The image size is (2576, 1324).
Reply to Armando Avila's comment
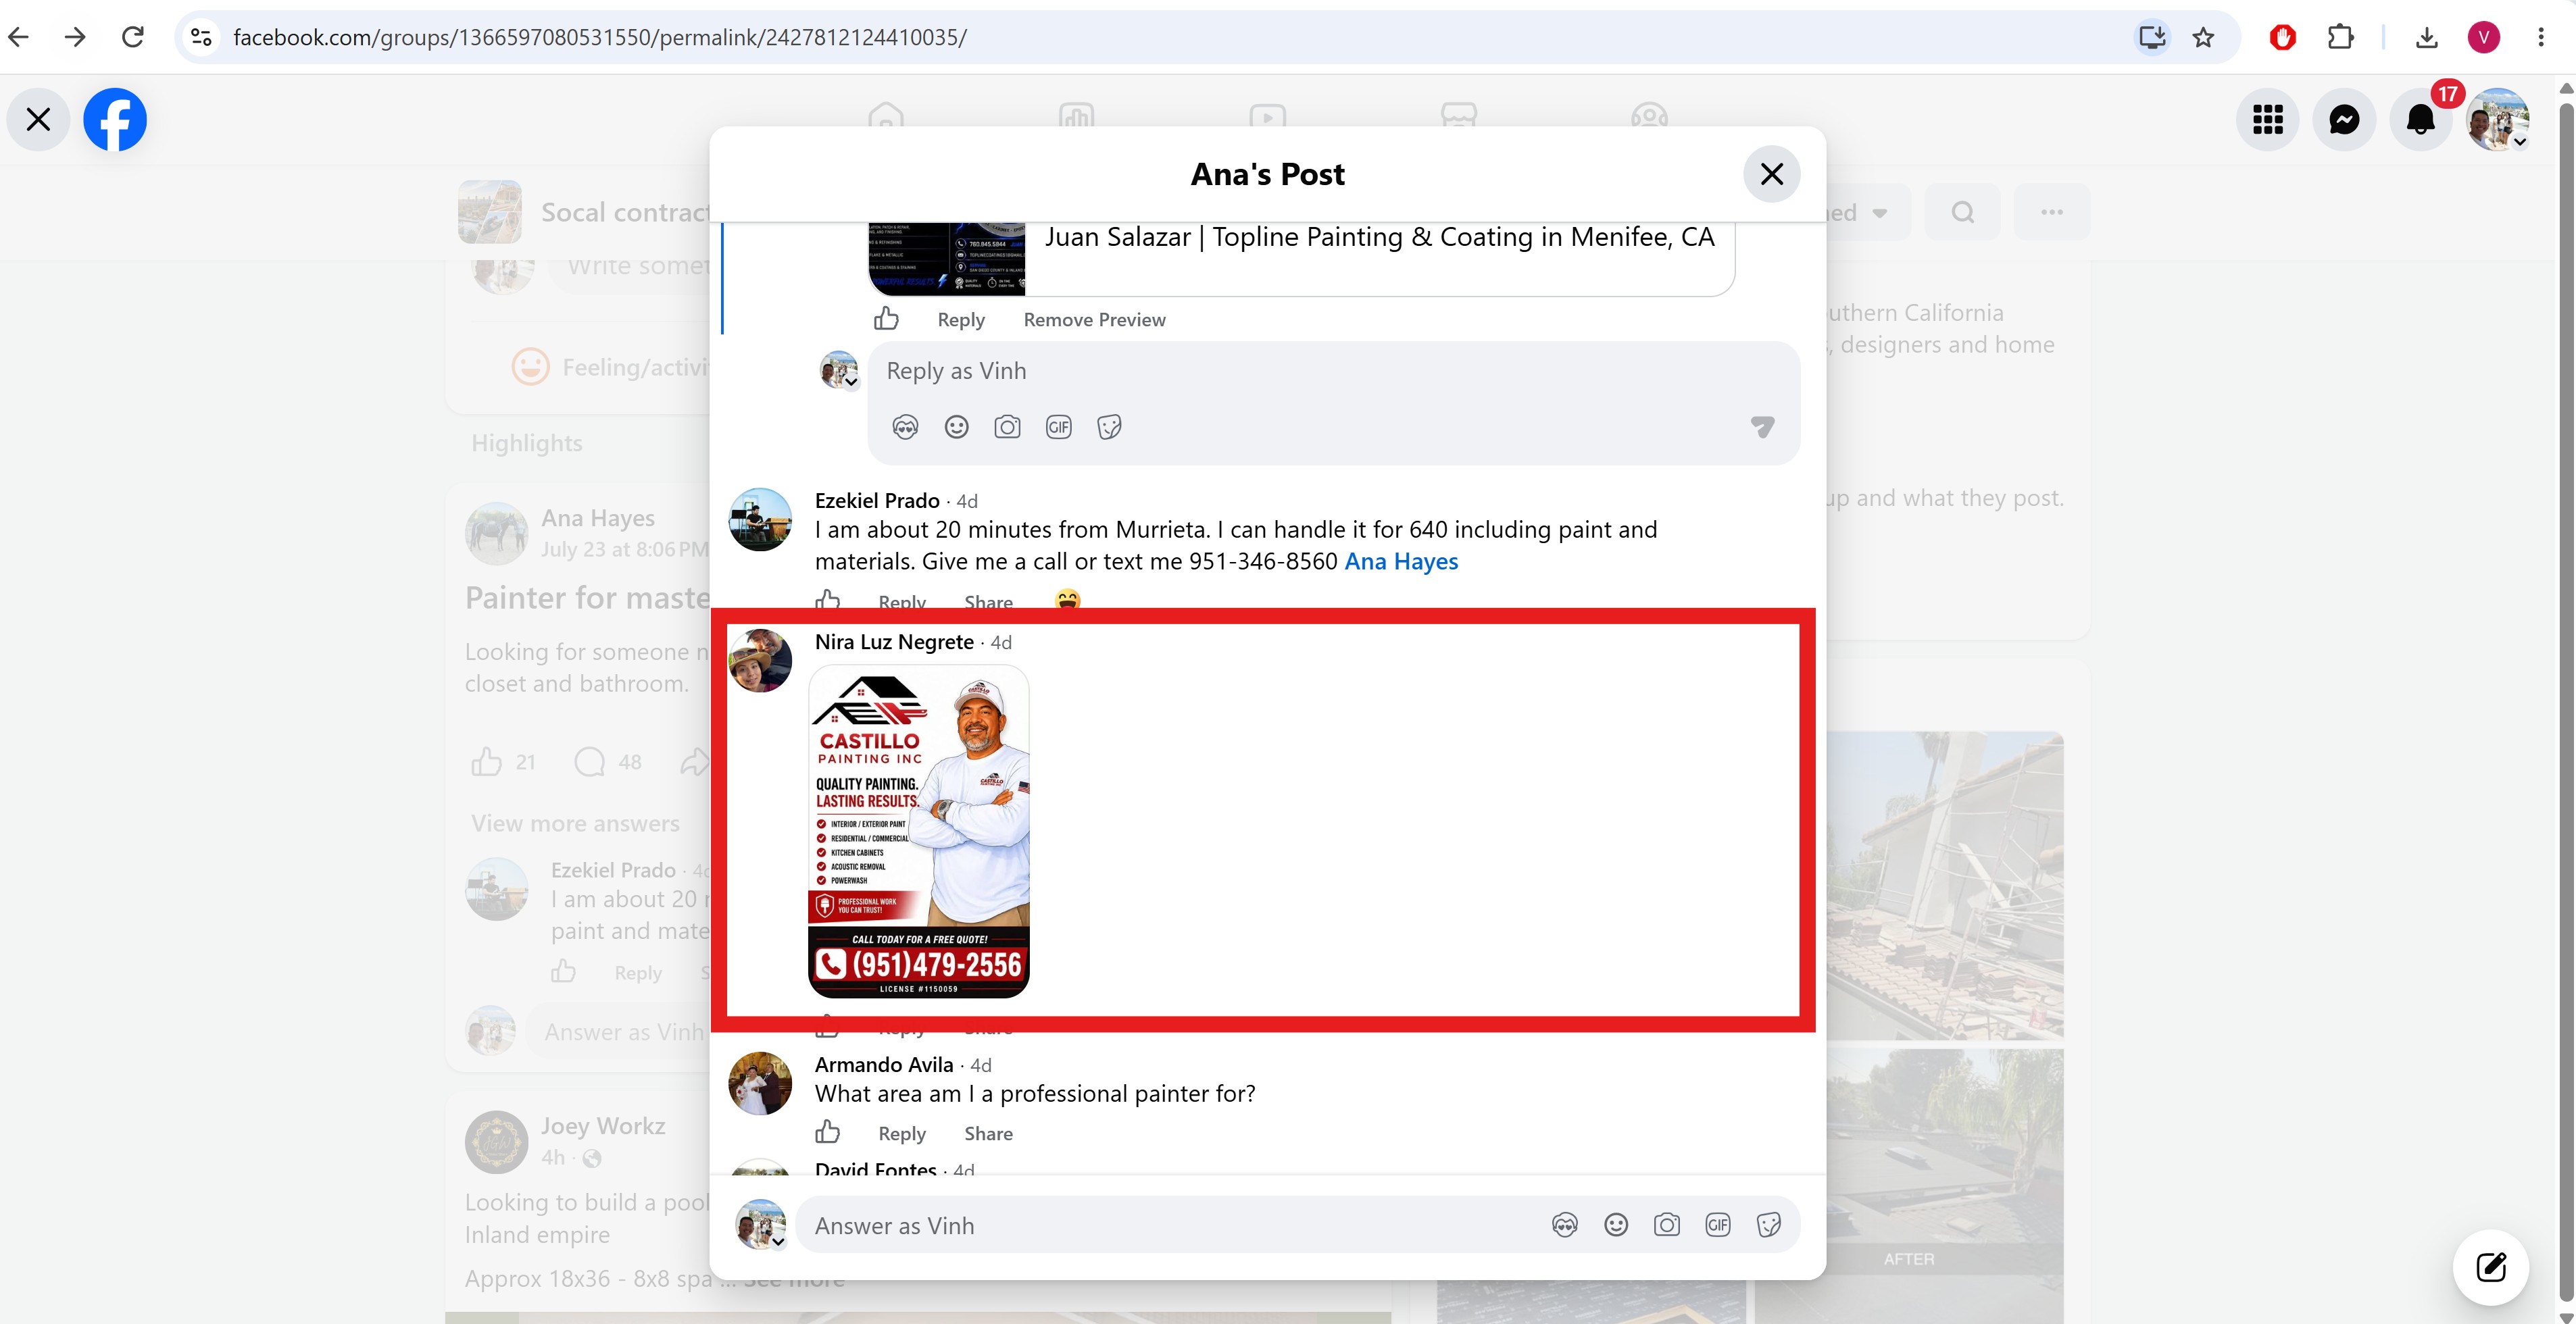901,1134
